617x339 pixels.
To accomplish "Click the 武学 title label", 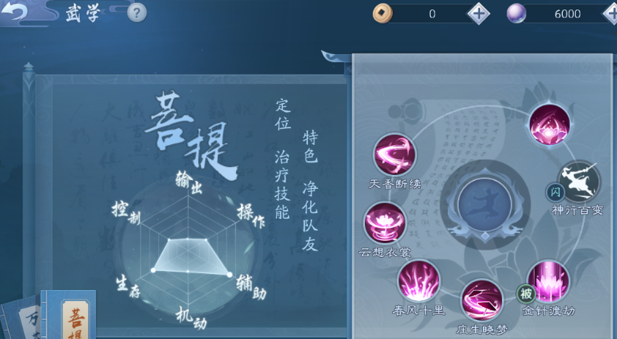I will [x=82, y=14].
